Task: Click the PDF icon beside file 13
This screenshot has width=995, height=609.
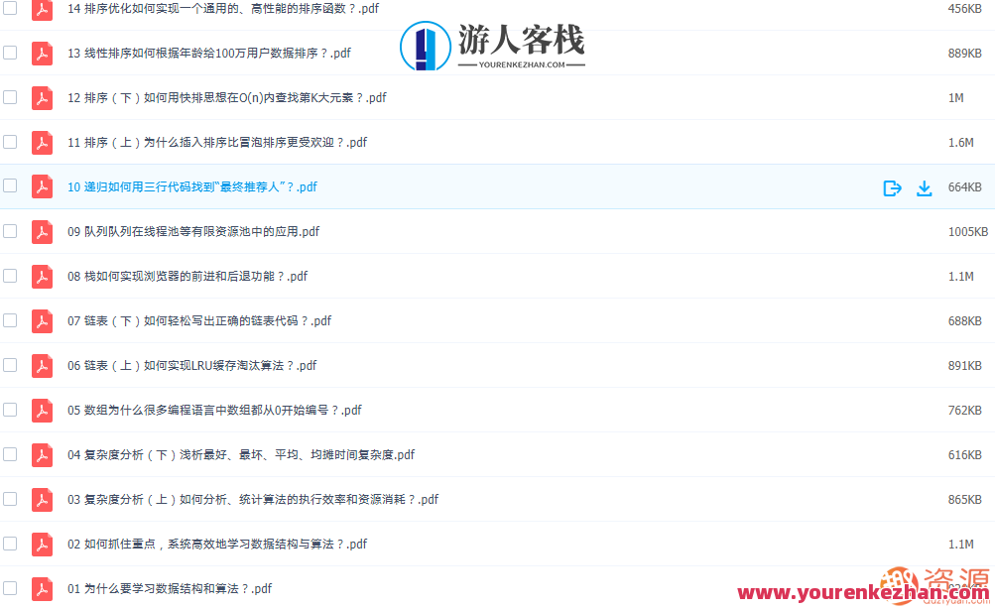Action: point(41,54)
